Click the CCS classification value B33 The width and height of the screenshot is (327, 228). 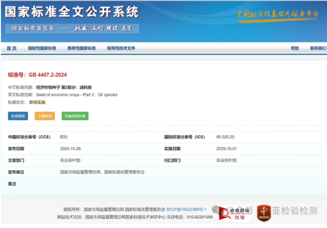(x=64, y=136)
